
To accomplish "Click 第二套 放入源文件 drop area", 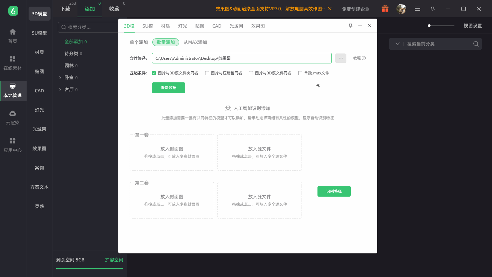I will pyautogui.click(x=260, y=200).
